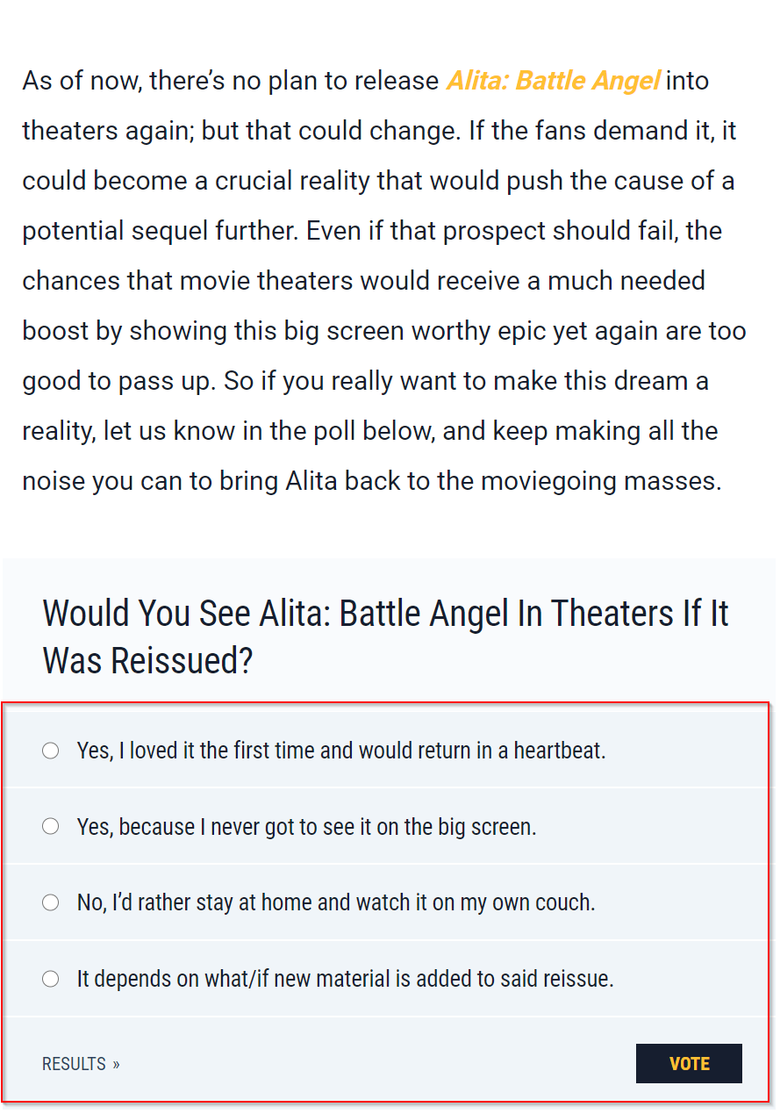Screen dimensions: 780x1114
Task: Click the » arrow beside RESULTS
Action: click(117, 1064)
